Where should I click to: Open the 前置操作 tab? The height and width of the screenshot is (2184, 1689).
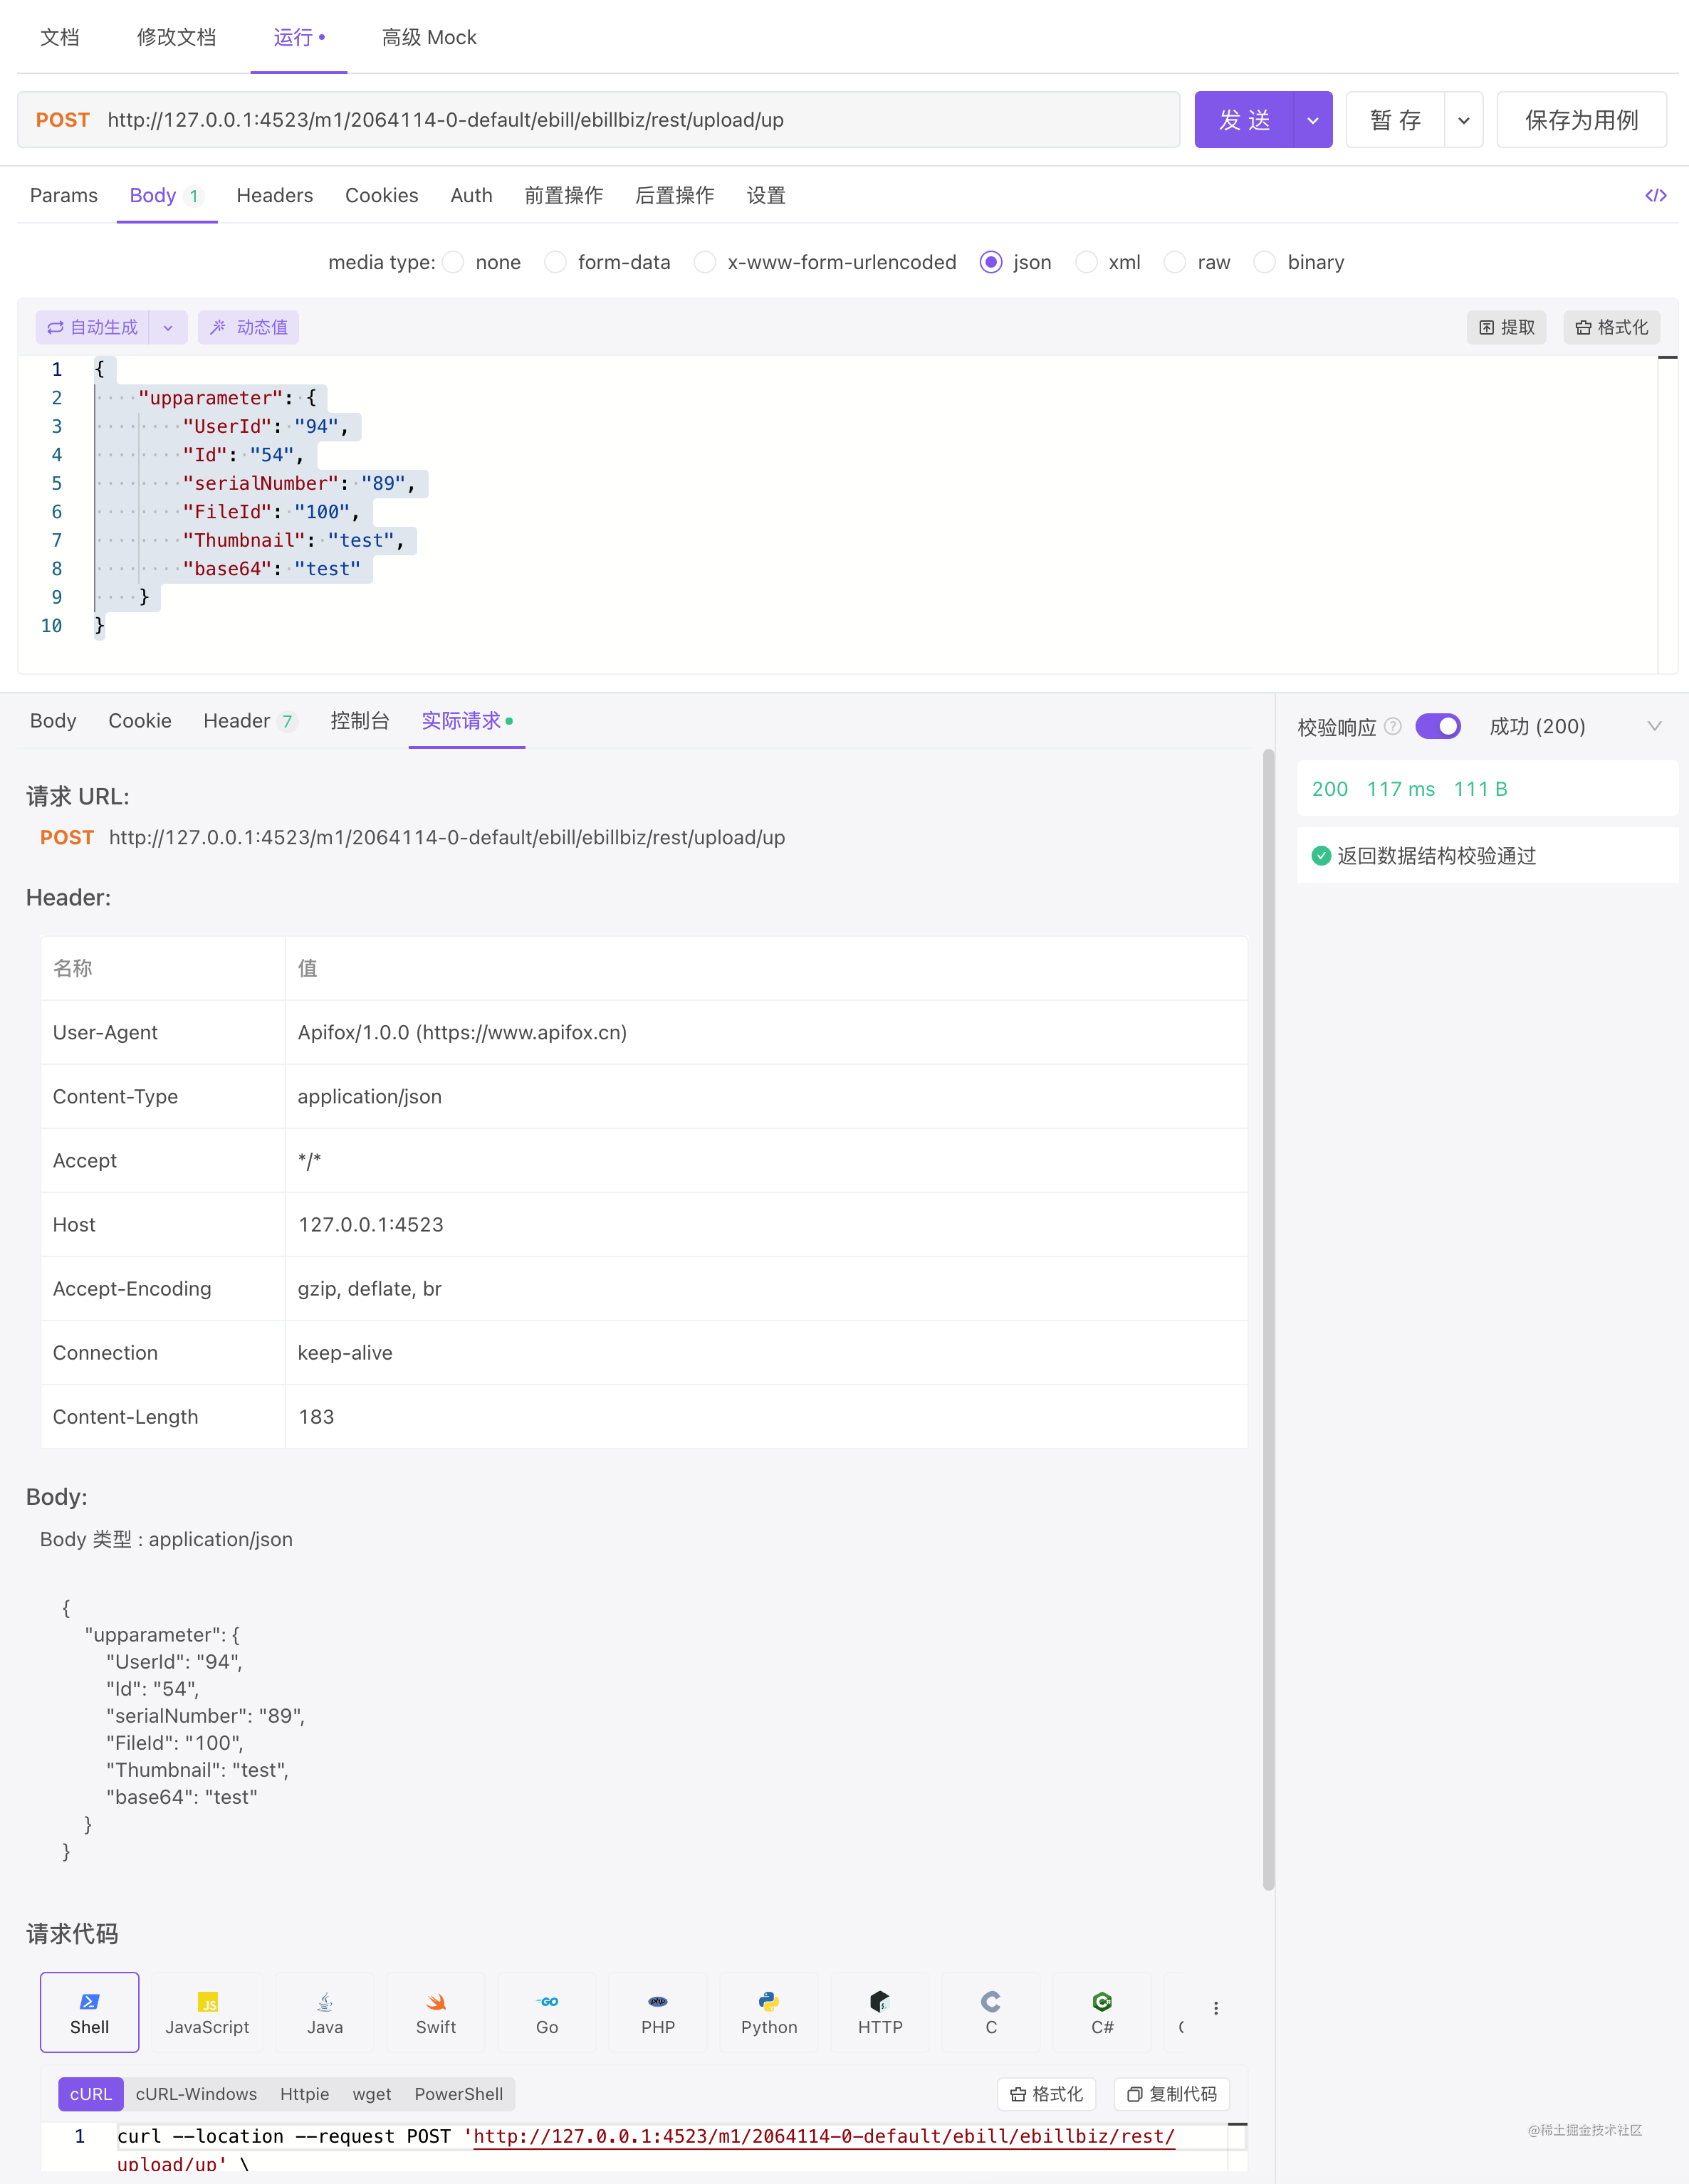click(564, 195)
